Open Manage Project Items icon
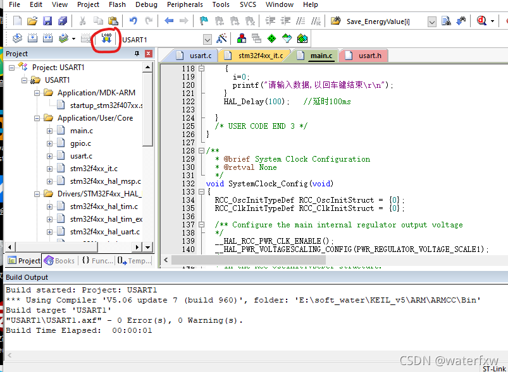Image resolution: width=508 pixels, height=372 pixels. [242, 39]
